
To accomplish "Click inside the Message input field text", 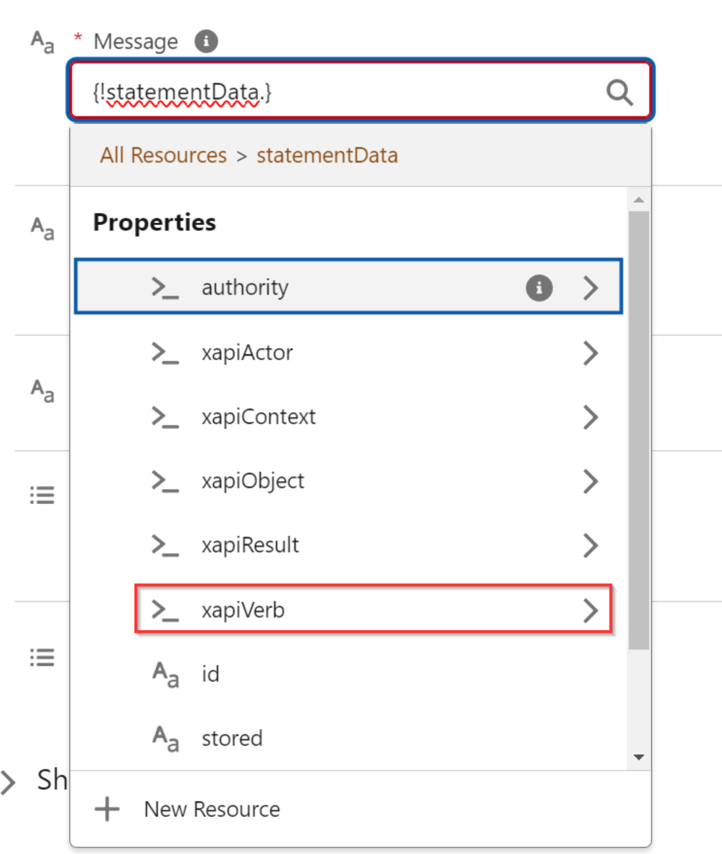I will click(324, 93).
